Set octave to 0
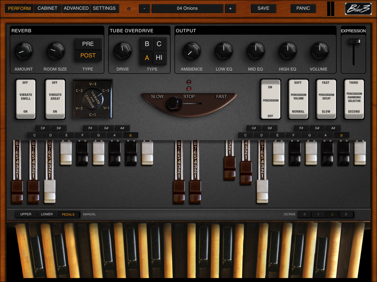Image resolution: width=377 pixels, height=282 pixels. (x=304, y=214)
